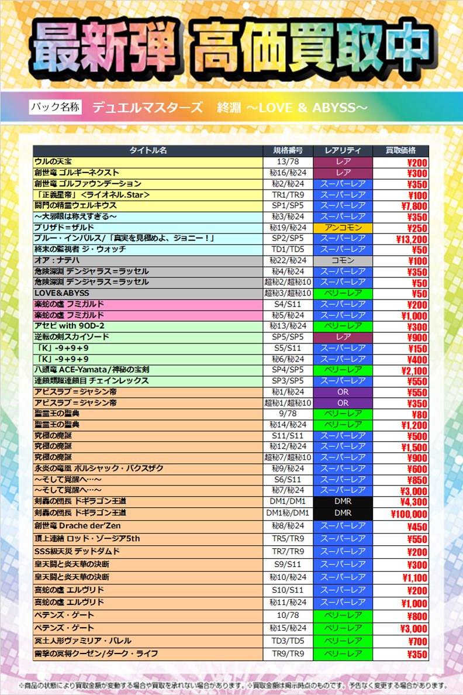Click the ¥250 price cell

tap(400, 228)
